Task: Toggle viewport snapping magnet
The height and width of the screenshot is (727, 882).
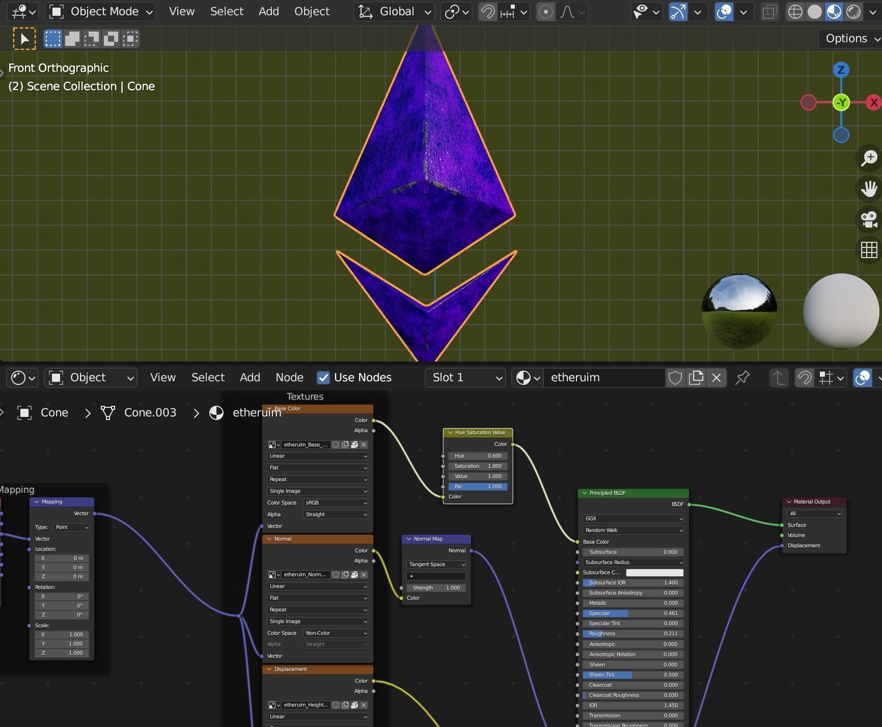Action: [x=487, y=12]
